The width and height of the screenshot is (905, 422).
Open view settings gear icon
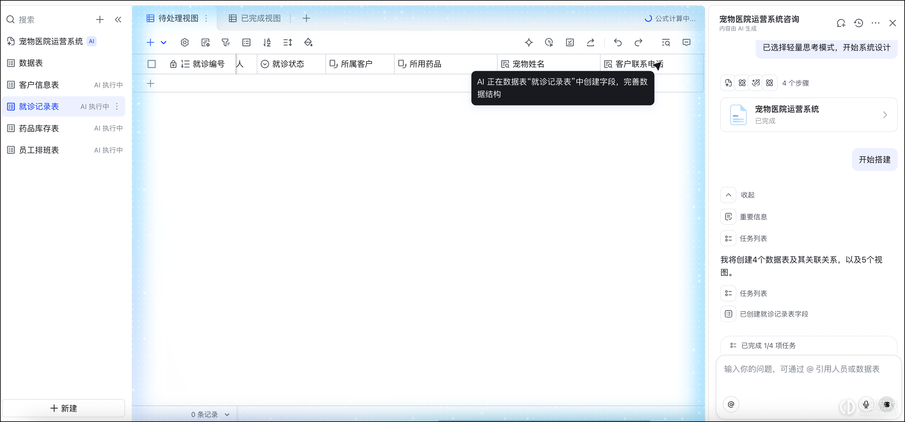[185, 43]
